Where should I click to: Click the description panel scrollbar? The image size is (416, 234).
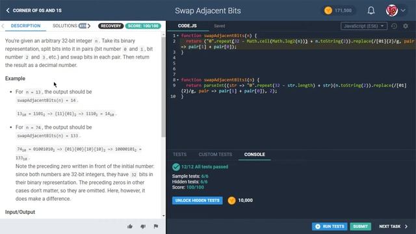pyautogui.click(x=163, y=87)
